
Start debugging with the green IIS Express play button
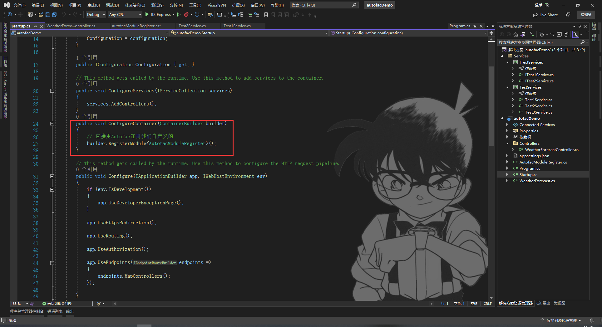point(147,15)
